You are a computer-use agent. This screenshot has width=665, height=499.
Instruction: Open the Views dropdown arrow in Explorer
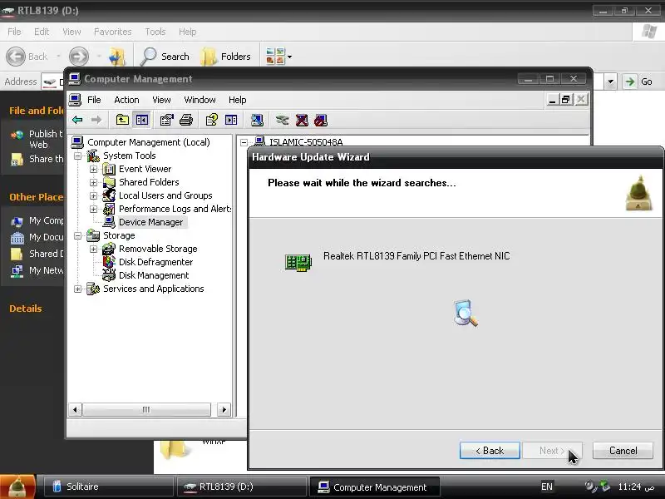[x=289, y=57]
